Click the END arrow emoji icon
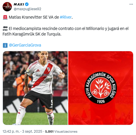 pos(5,29)
